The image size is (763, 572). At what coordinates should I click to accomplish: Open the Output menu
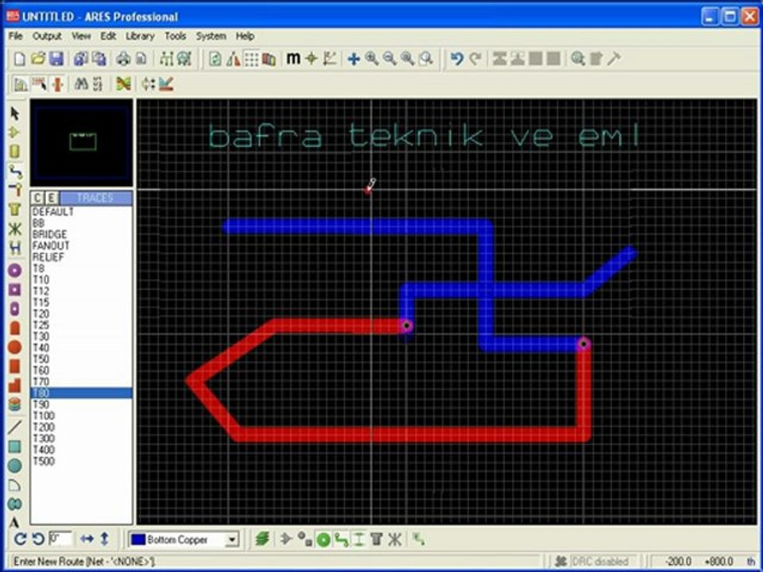tap(47, 37)
